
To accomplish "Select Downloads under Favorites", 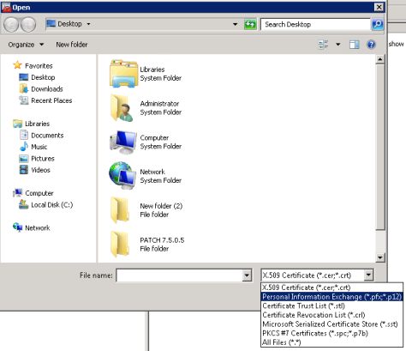I will [47, 89].
